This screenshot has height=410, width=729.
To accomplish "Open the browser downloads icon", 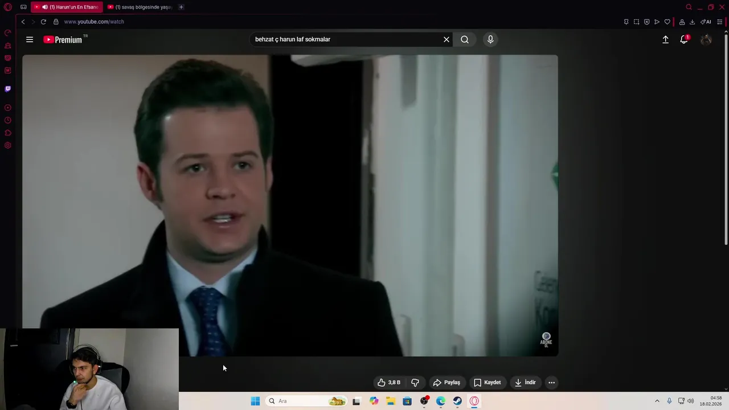I will click(692, 22).
